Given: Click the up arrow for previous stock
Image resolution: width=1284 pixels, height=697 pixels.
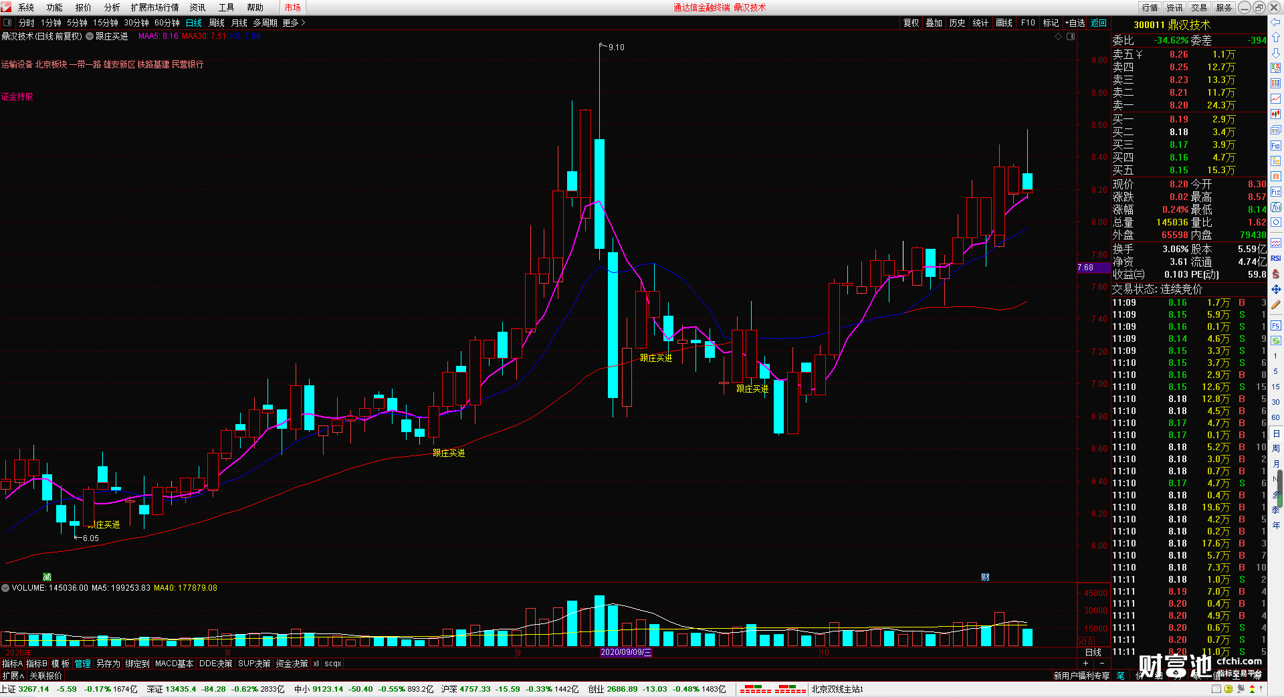Looking at the screenshot, I should [x=1275, y=37].
